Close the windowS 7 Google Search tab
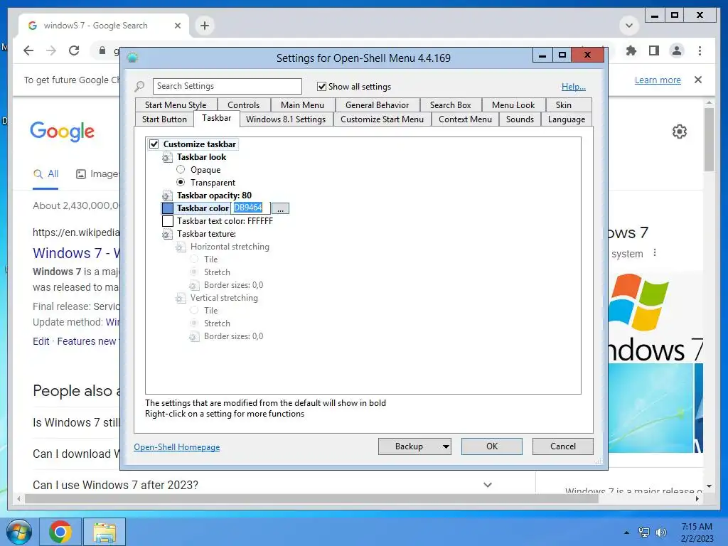Image resolution: width=728 pixels, height=546 pixels. click(x=177, y=26)
